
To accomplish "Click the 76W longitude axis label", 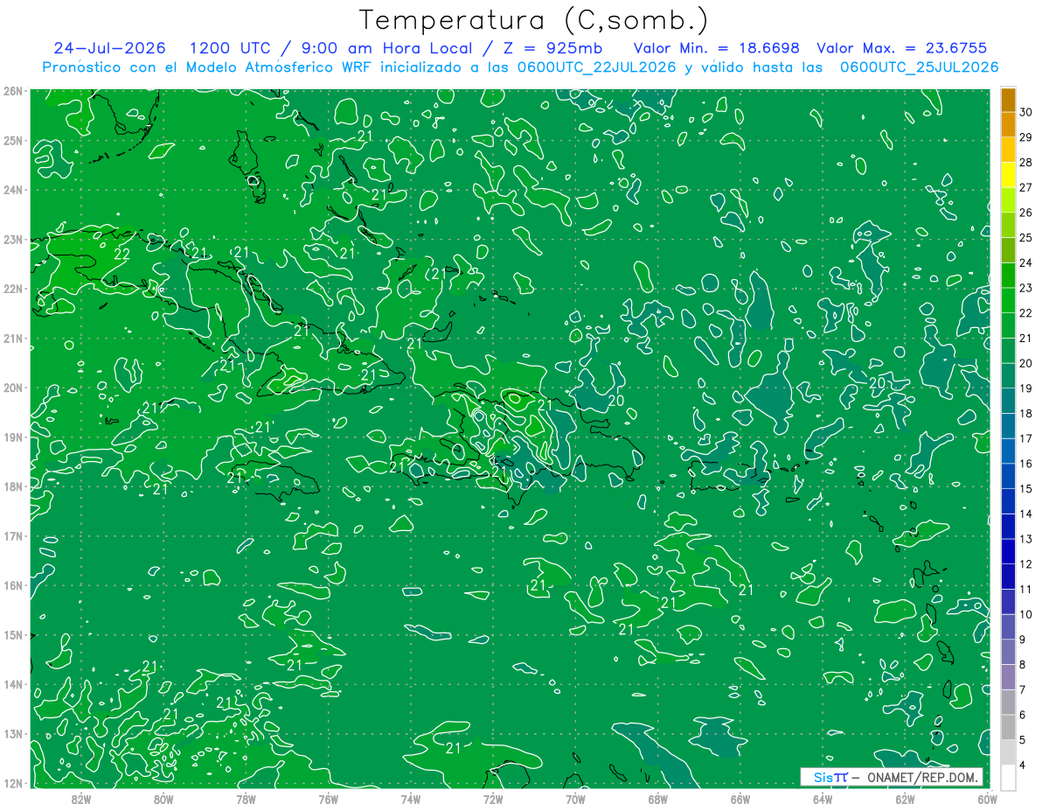I will click(329, 798).
